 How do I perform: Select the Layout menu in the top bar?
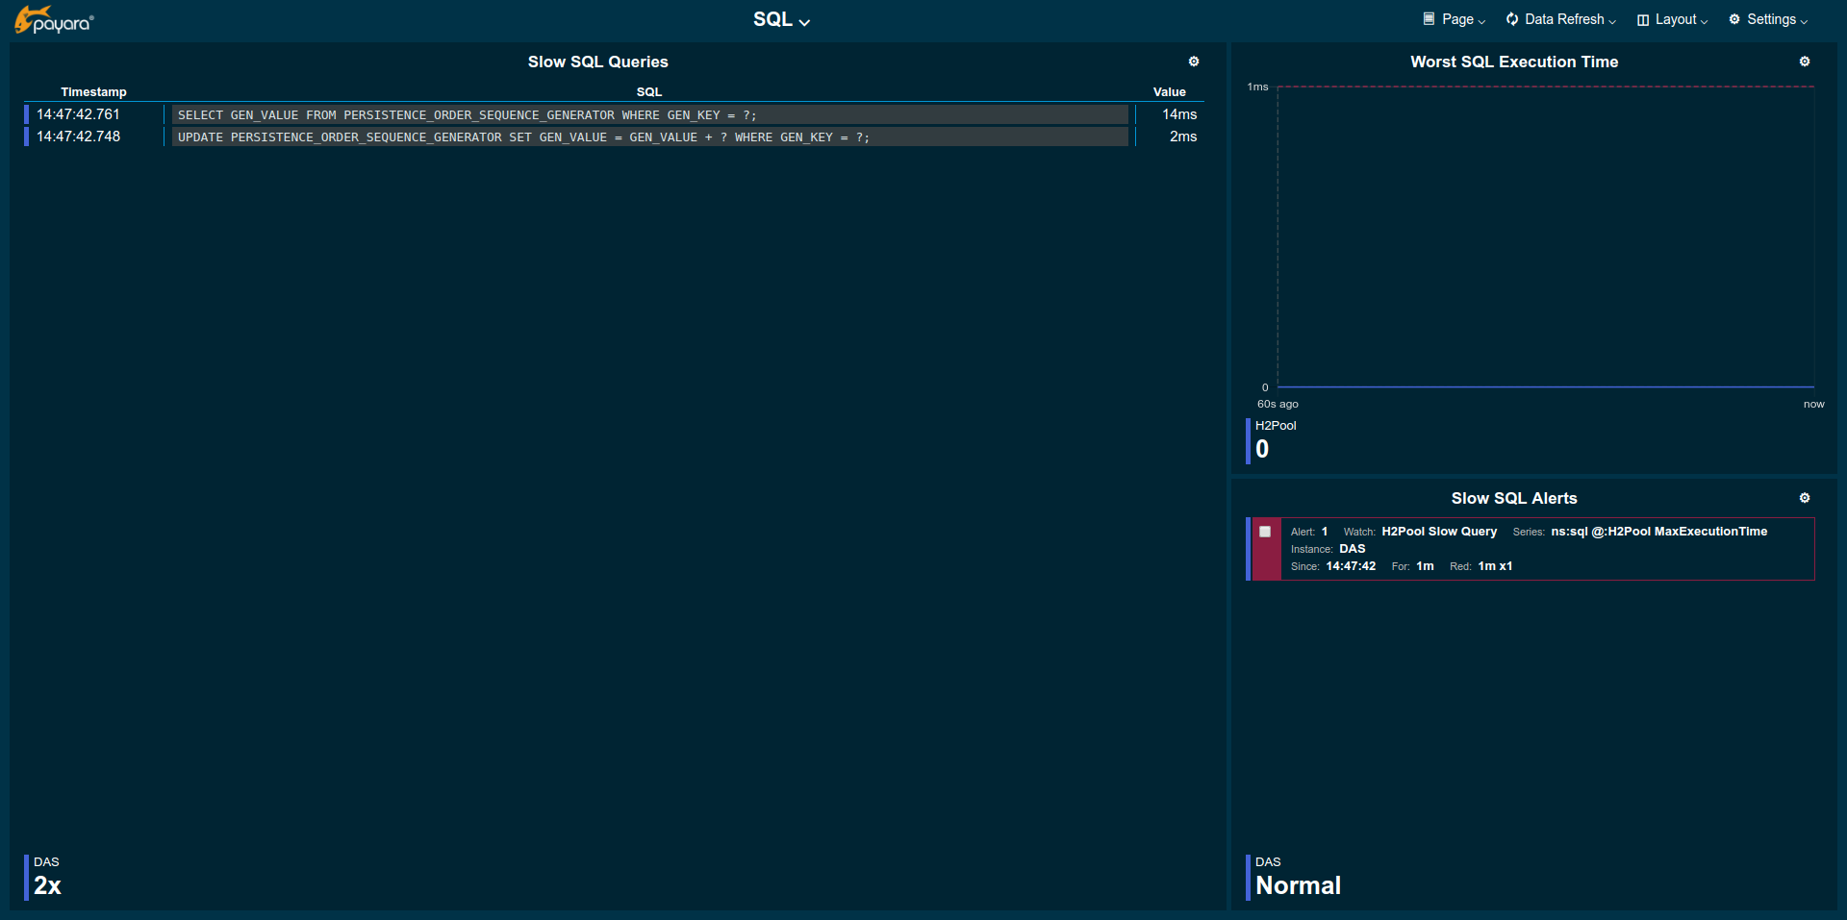[1676, 18]
